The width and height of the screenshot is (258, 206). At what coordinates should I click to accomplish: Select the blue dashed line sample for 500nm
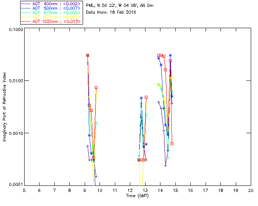point(26,8)
